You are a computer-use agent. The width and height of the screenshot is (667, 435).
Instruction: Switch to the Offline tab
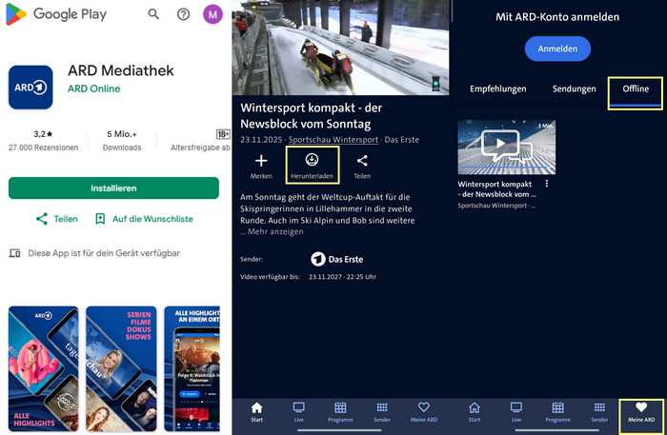[x=636, y=89]
